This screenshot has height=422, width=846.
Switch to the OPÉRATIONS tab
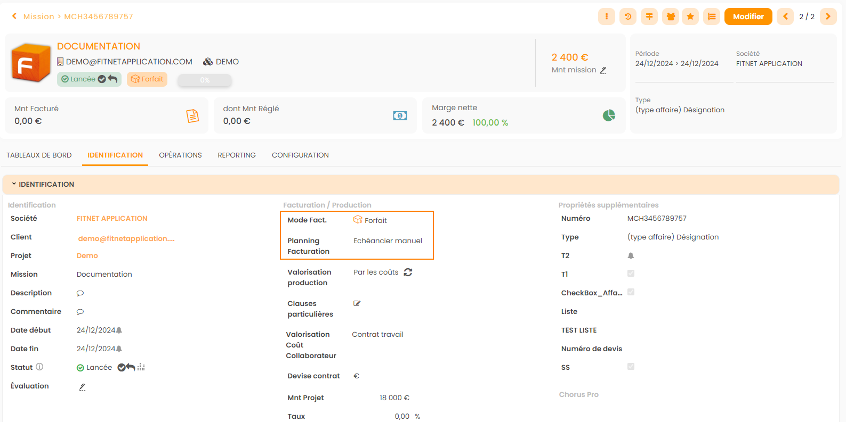[180, 155]
